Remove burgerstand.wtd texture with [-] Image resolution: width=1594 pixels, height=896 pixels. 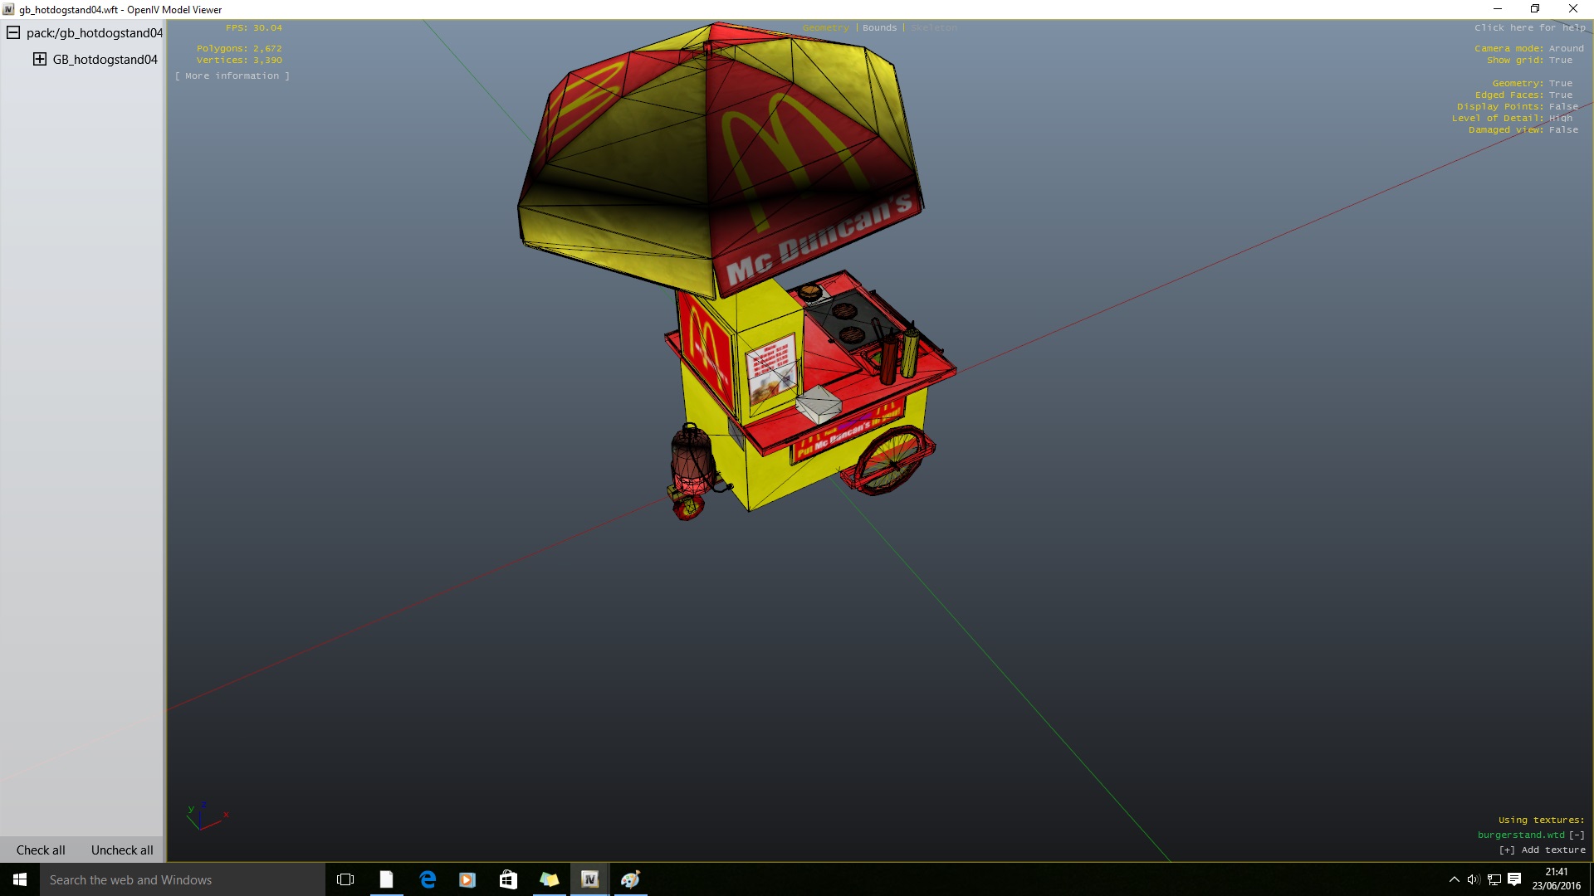click(x=1577, y=835)
